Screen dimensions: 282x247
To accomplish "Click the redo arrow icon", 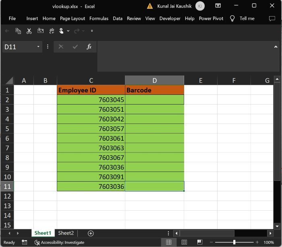I will (77, 31).
